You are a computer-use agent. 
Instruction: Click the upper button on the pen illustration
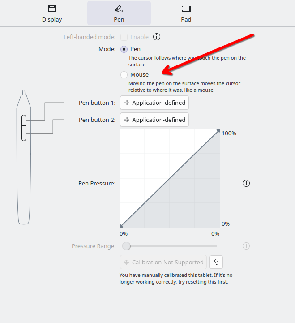coord(24,121)
